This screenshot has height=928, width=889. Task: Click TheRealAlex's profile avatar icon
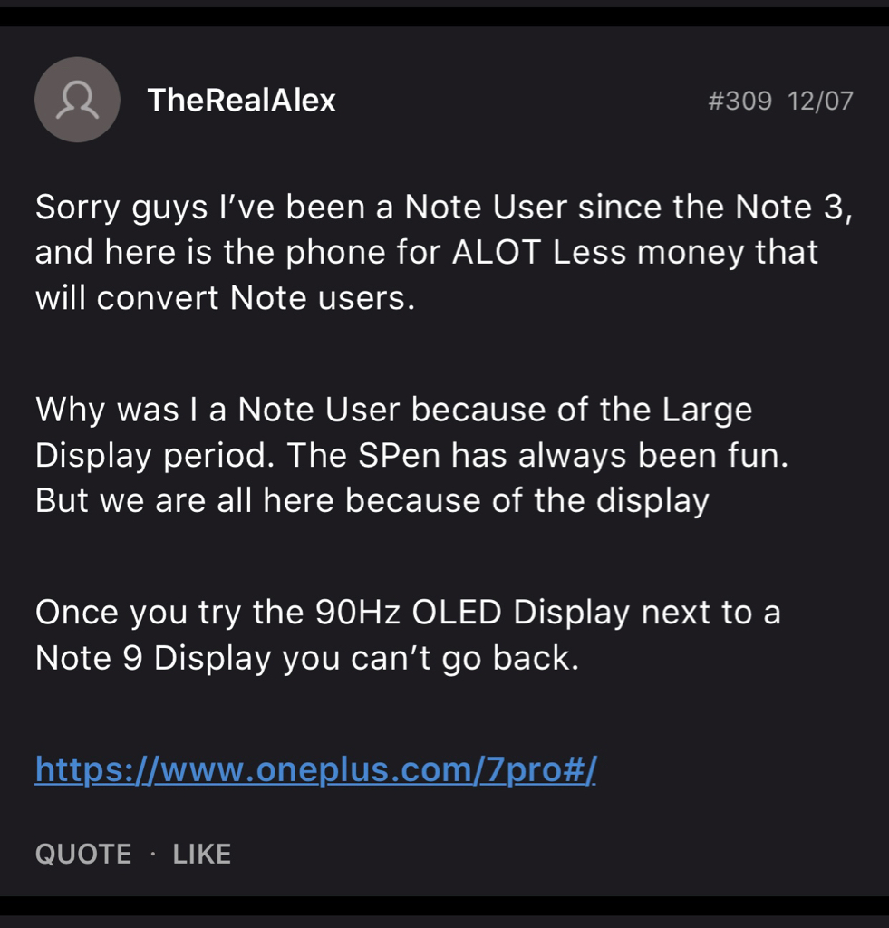pos(78,100)
